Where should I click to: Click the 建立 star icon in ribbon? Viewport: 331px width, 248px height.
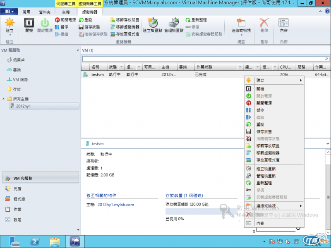coord(10,23)
